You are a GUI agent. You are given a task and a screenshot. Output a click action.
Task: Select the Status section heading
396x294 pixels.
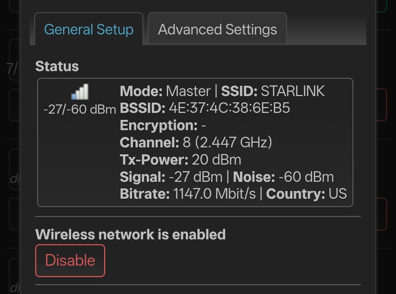(57, 66)
